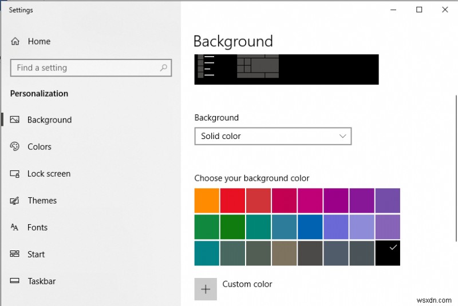
Task: Click the Lock screen monitor icon
Action: click(15, 174)
